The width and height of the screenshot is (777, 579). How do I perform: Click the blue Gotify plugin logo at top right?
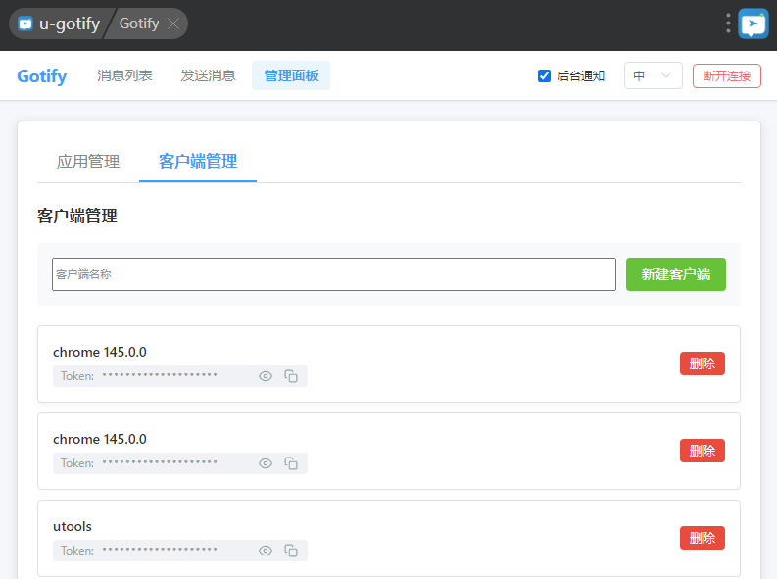(753, 24)
